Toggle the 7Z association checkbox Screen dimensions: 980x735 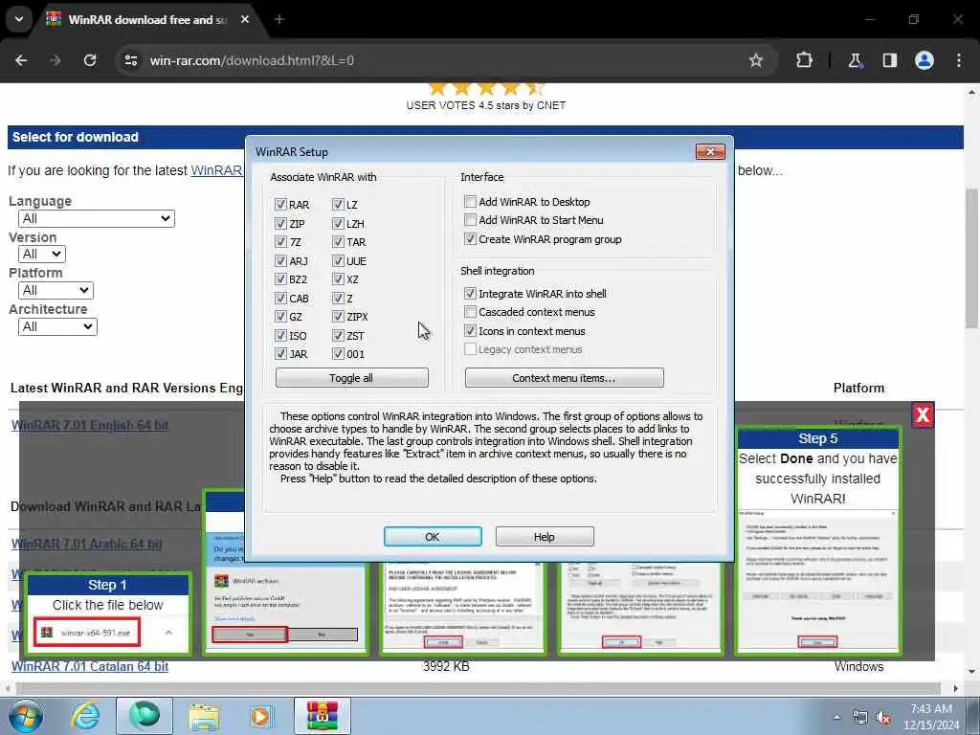(x=280, y=242)
